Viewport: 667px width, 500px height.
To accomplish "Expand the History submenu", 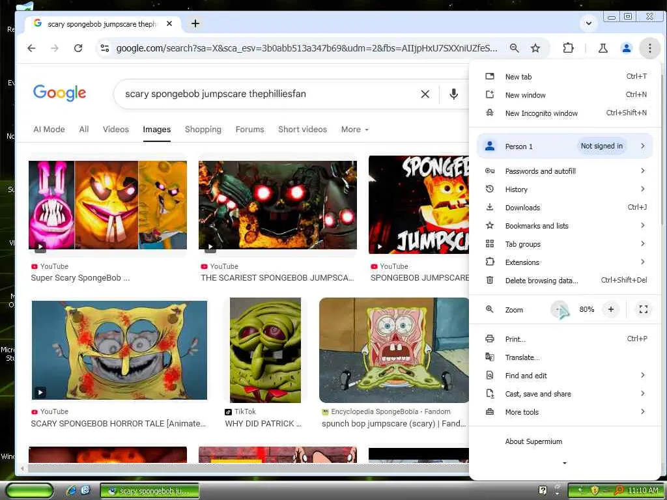I will [x=565, y=189].
